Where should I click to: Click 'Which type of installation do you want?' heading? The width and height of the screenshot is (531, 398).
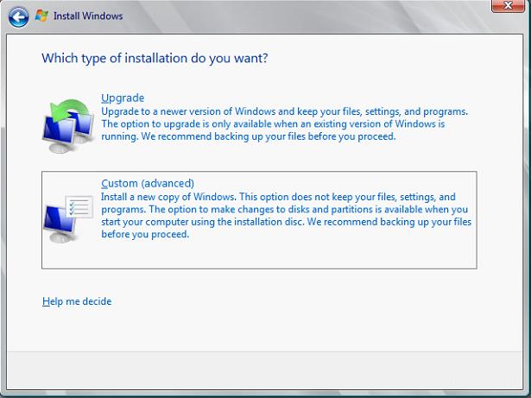[155, 58]
